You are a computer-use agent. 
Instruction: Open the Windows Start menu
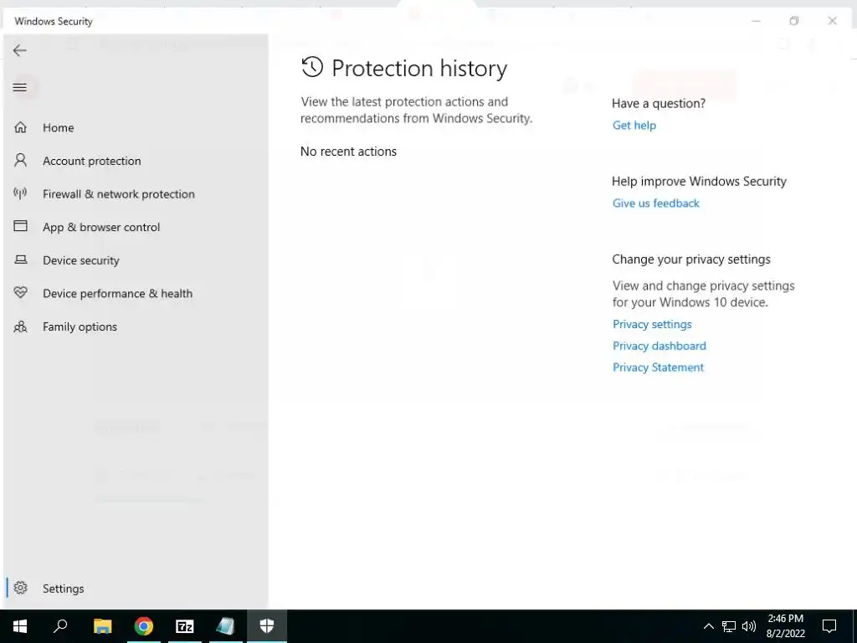(x=20, y=626)
